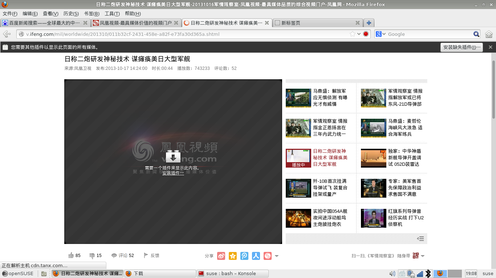
Task: Expand the QR code dropdown arrow
Action: pyautogui.click(x=422, y=256)
